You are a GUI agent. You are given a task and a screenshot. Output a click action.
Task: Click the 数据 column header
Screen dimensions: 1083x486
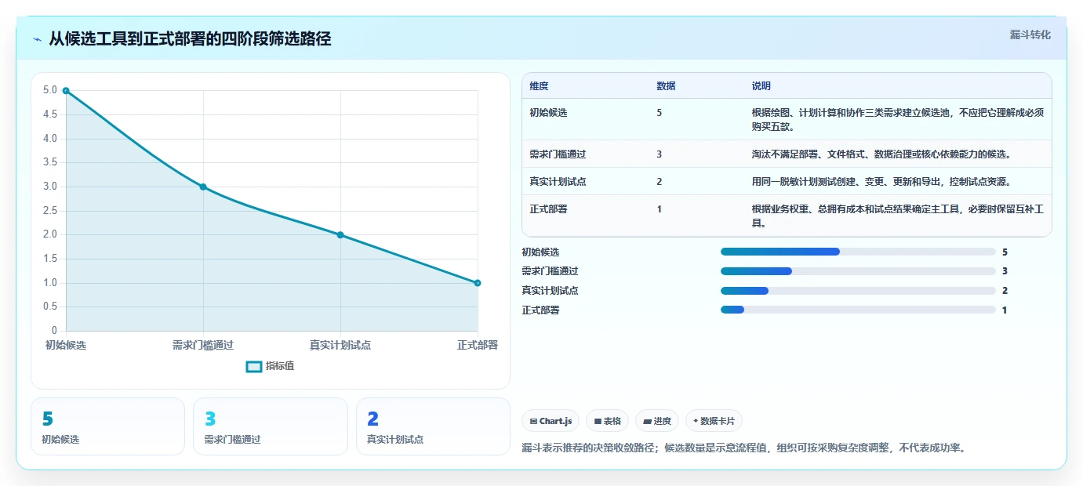666,85
